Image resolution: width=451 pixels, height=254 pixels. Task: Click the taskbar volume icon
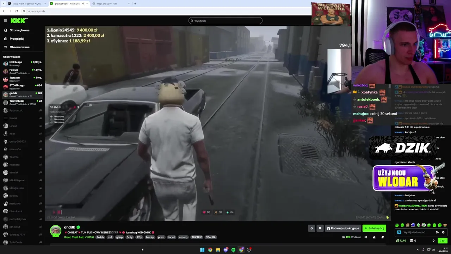(433, 250)
